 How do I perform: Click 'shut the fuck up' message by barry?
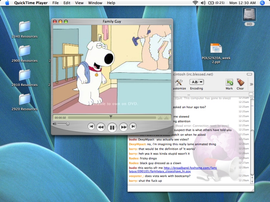tap(150, 181)
